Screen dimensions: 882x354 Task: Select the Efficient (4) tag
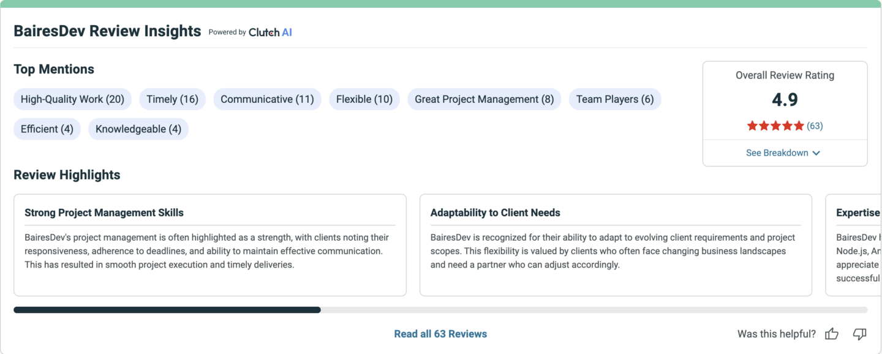point(47,129)
